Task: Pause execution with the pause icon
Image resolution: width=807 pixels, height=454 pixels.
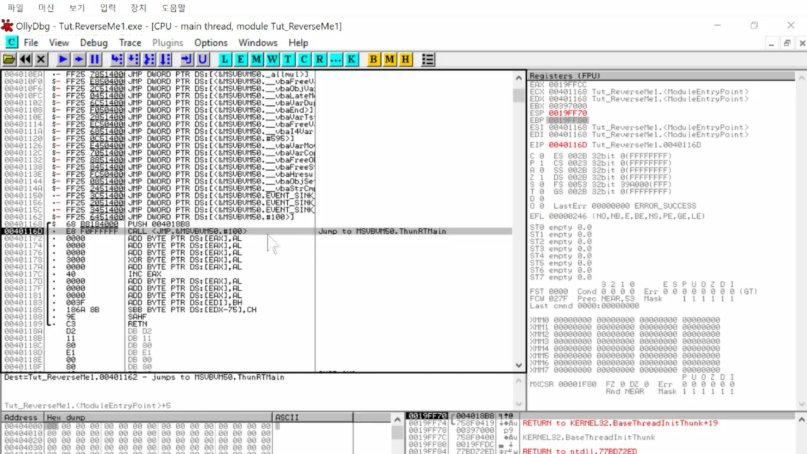Action: (95, 59)
